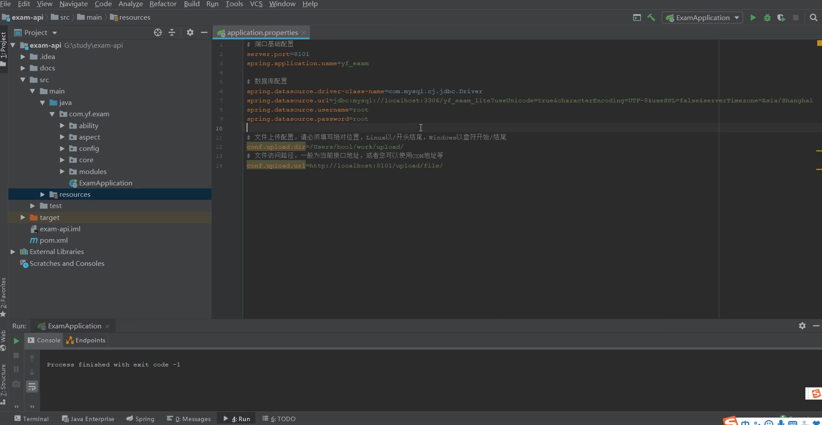
Task: Run ExamApplication with the green play icon
Action: click(x=753, y=17)
